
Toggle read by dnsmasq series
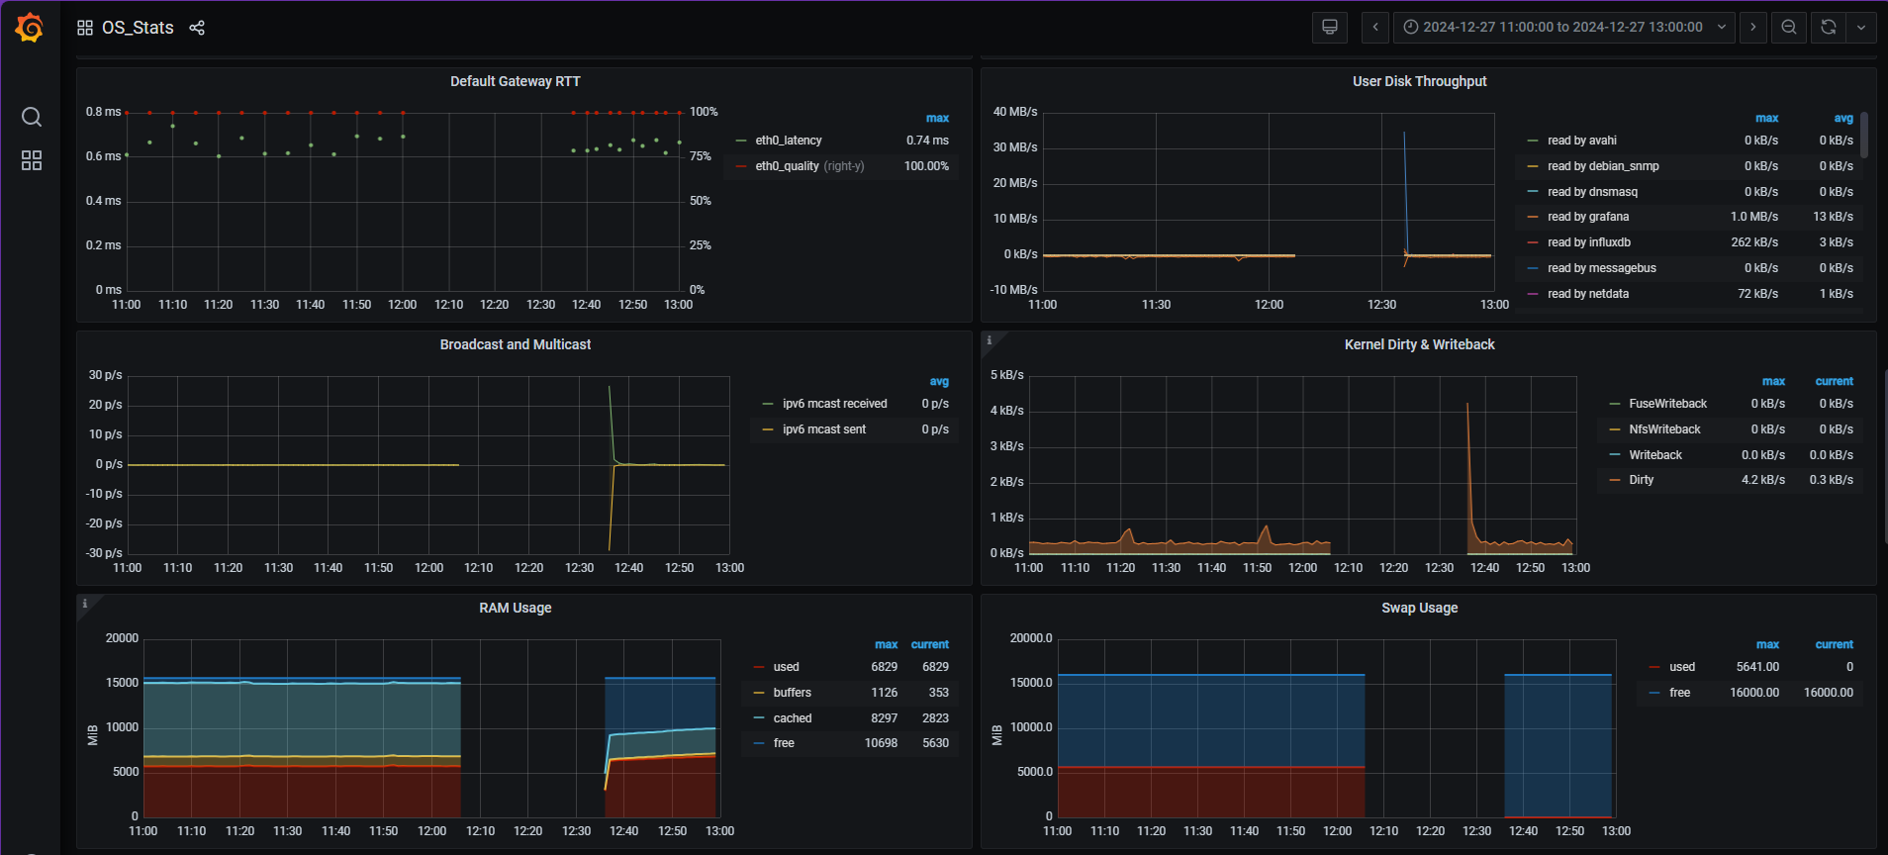1592,192
